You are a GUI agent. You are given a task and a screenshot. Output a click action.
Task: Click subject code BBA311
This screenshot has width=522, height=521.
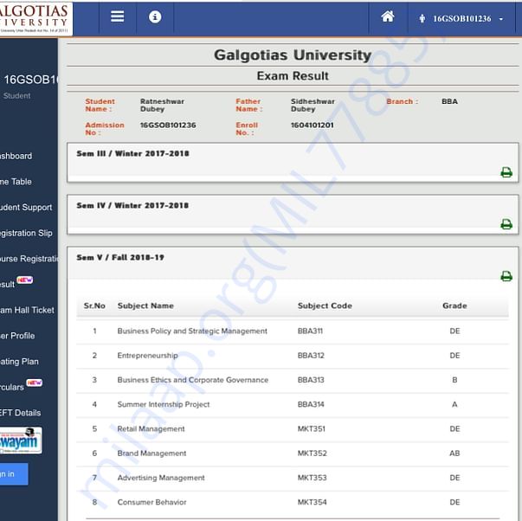click(x=310, y=331)
